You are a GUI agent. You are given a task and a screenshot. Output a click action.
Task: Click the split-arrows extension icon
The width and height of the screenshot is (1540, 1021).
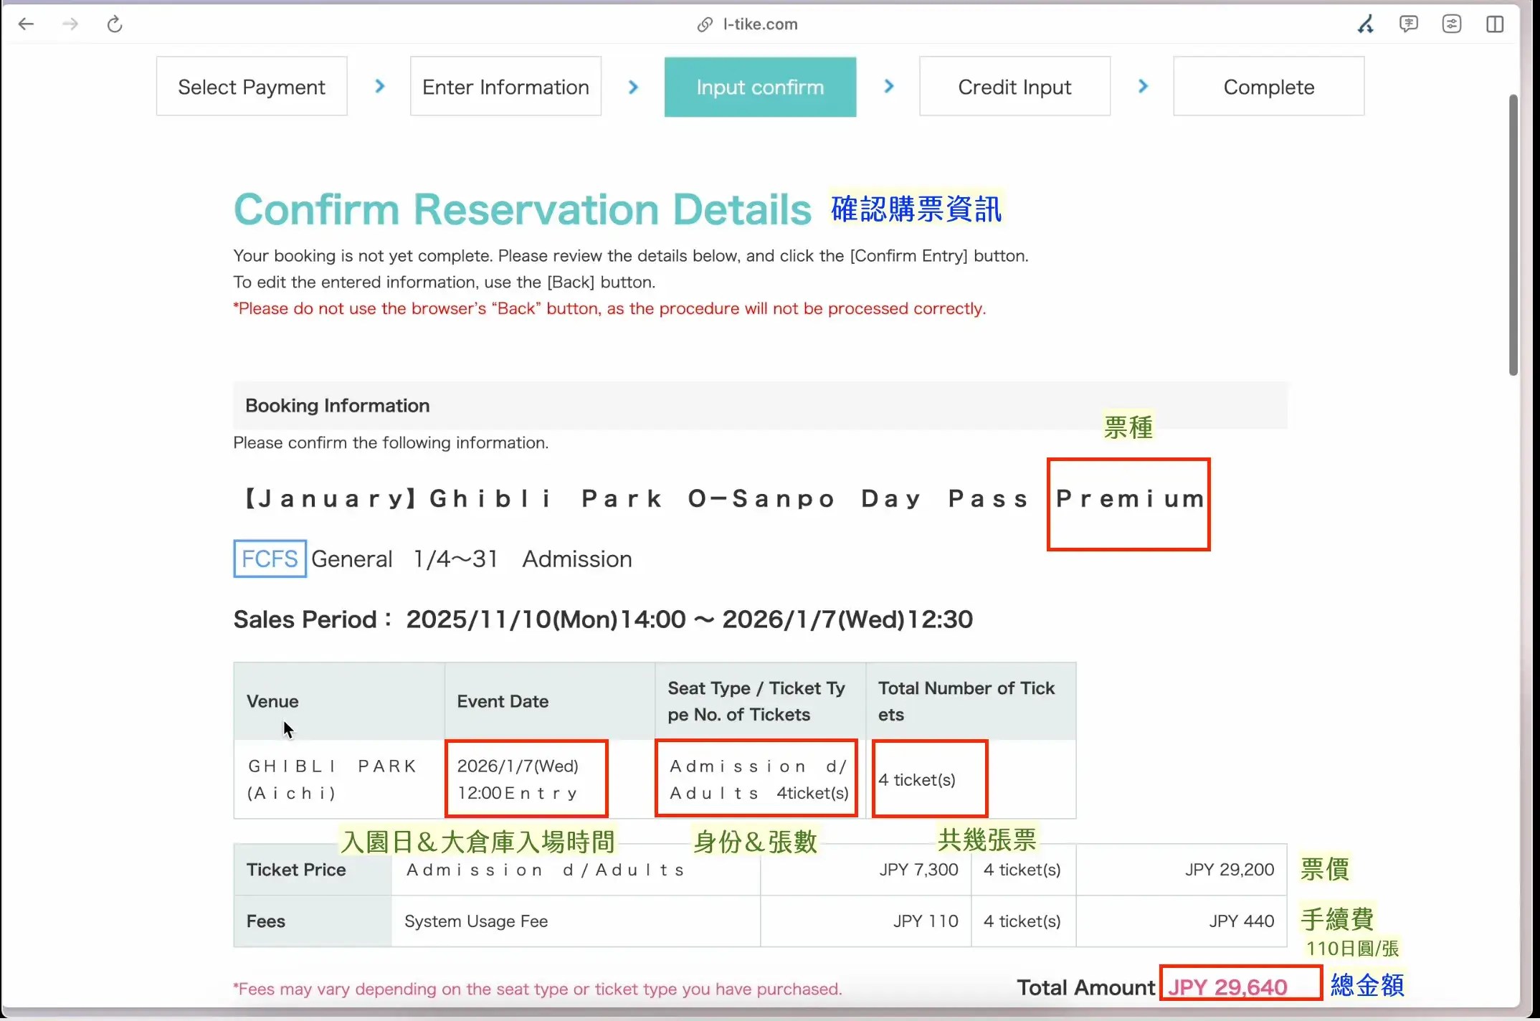pos(1366,24)
